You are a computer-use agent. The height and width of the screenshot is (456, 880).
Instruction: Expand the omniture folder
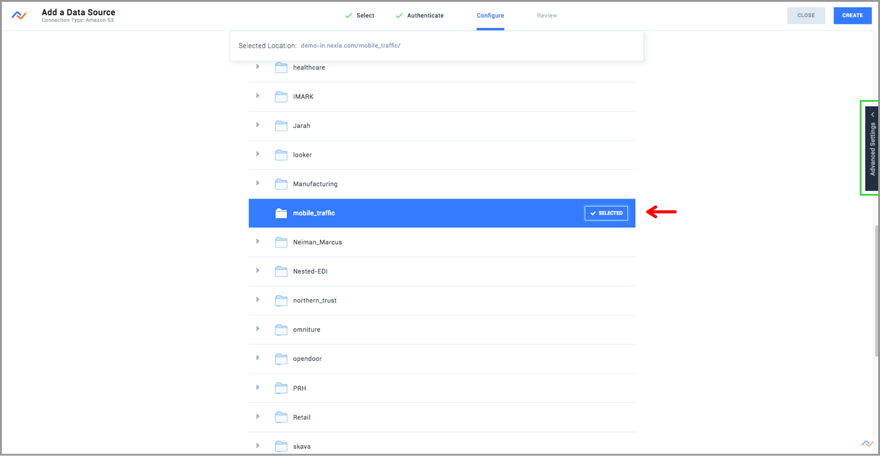[258, 329]
